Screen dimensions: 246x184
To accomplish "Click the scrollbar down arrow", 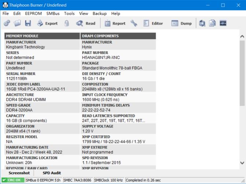I will pos(242,163).
